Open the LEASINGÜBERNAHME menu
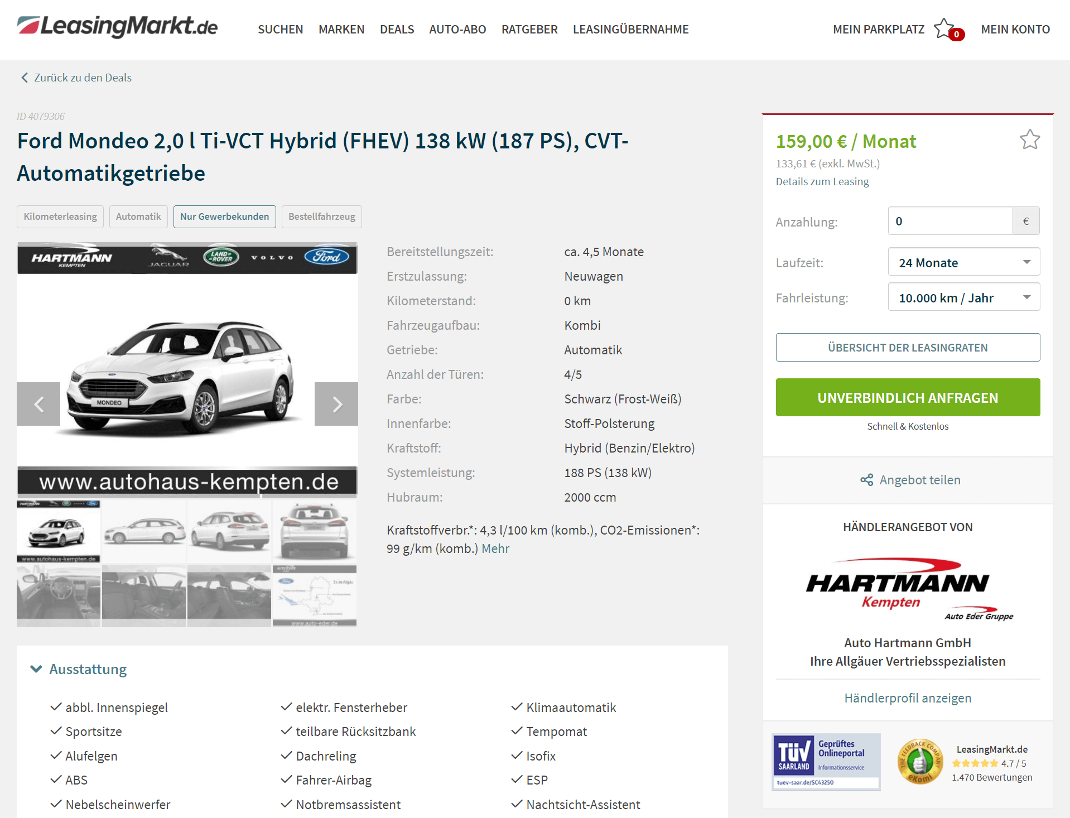Screen dimensions: 1070x818 (630, 29)
